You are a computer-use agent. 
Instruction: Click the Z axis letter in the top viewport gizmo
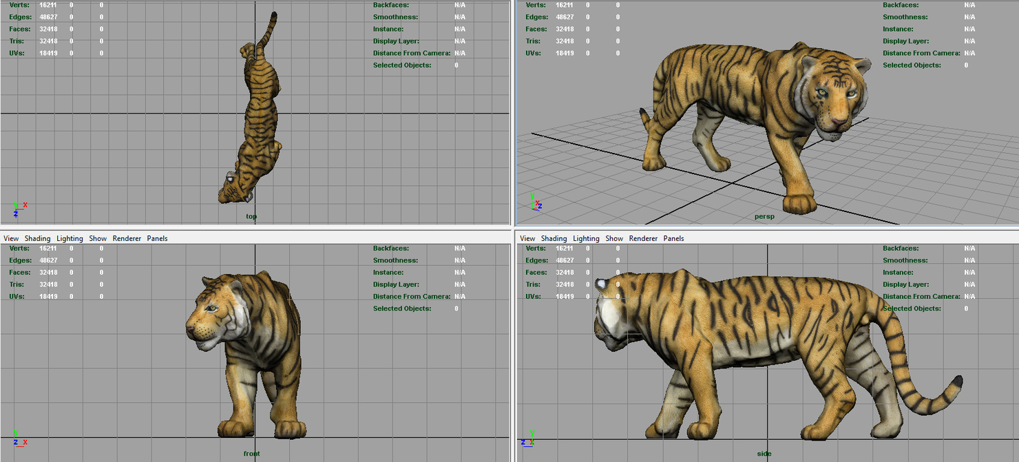click(x=16, y=214)
